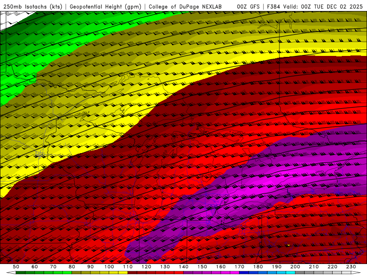Select the darkest green swatch under 50

[20, 273]
